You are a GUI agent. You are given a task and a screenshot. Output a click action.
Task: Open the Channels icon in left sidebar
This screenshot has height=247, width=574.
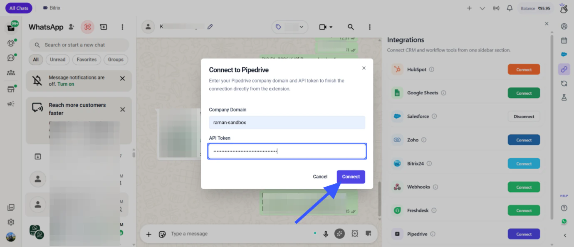pyautogui.click(x=11, y=58)
